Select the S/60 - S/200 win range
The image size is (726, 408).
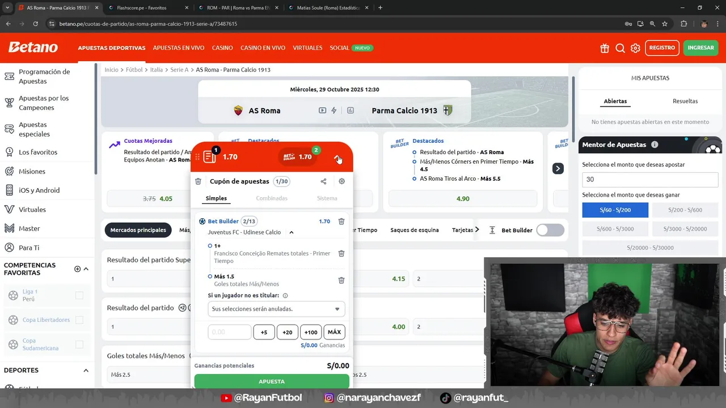(615, 210)
